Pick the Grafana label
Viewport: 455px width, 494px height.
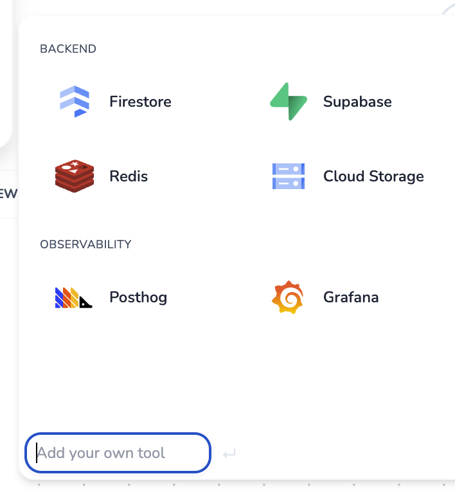[x=351, y=297]
